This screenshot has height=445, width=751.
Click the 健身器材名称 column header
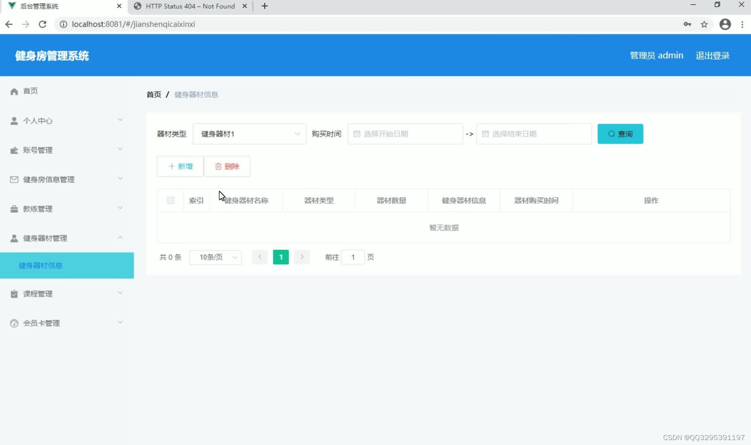[246, 201]
